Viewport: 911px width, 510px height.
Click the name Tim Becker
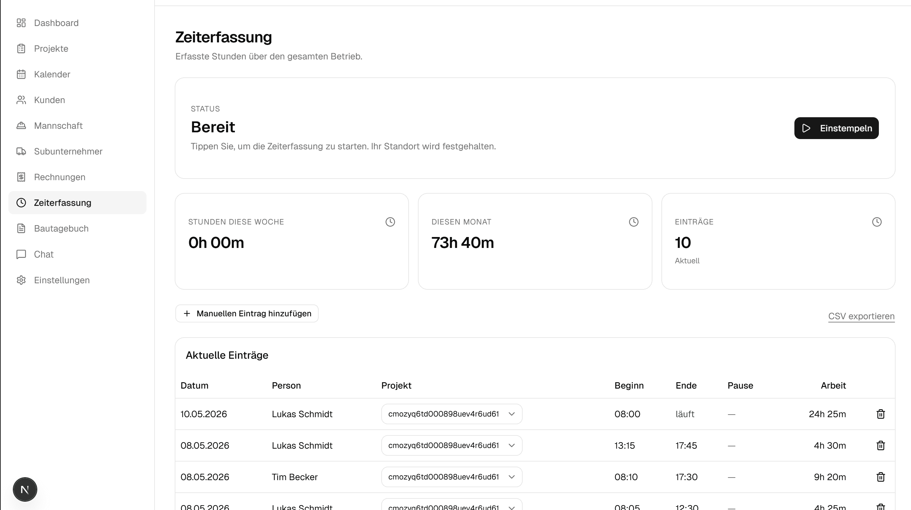[295, 477]
